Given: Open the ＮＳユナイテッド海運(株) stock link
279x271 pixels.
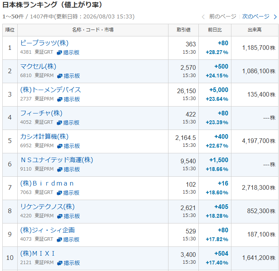Looking at the screenshot, I should point(56,160).
